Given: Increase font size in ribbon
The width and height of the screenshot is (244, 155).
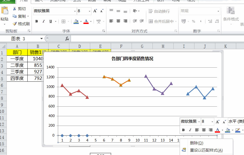Looking at the screenshot, I should coord(95,11).
